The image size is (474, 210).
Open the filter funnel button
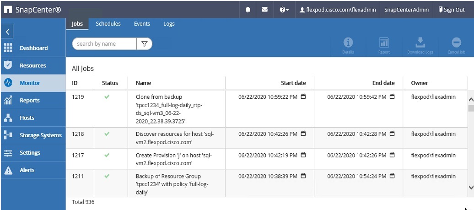point(144,44)
